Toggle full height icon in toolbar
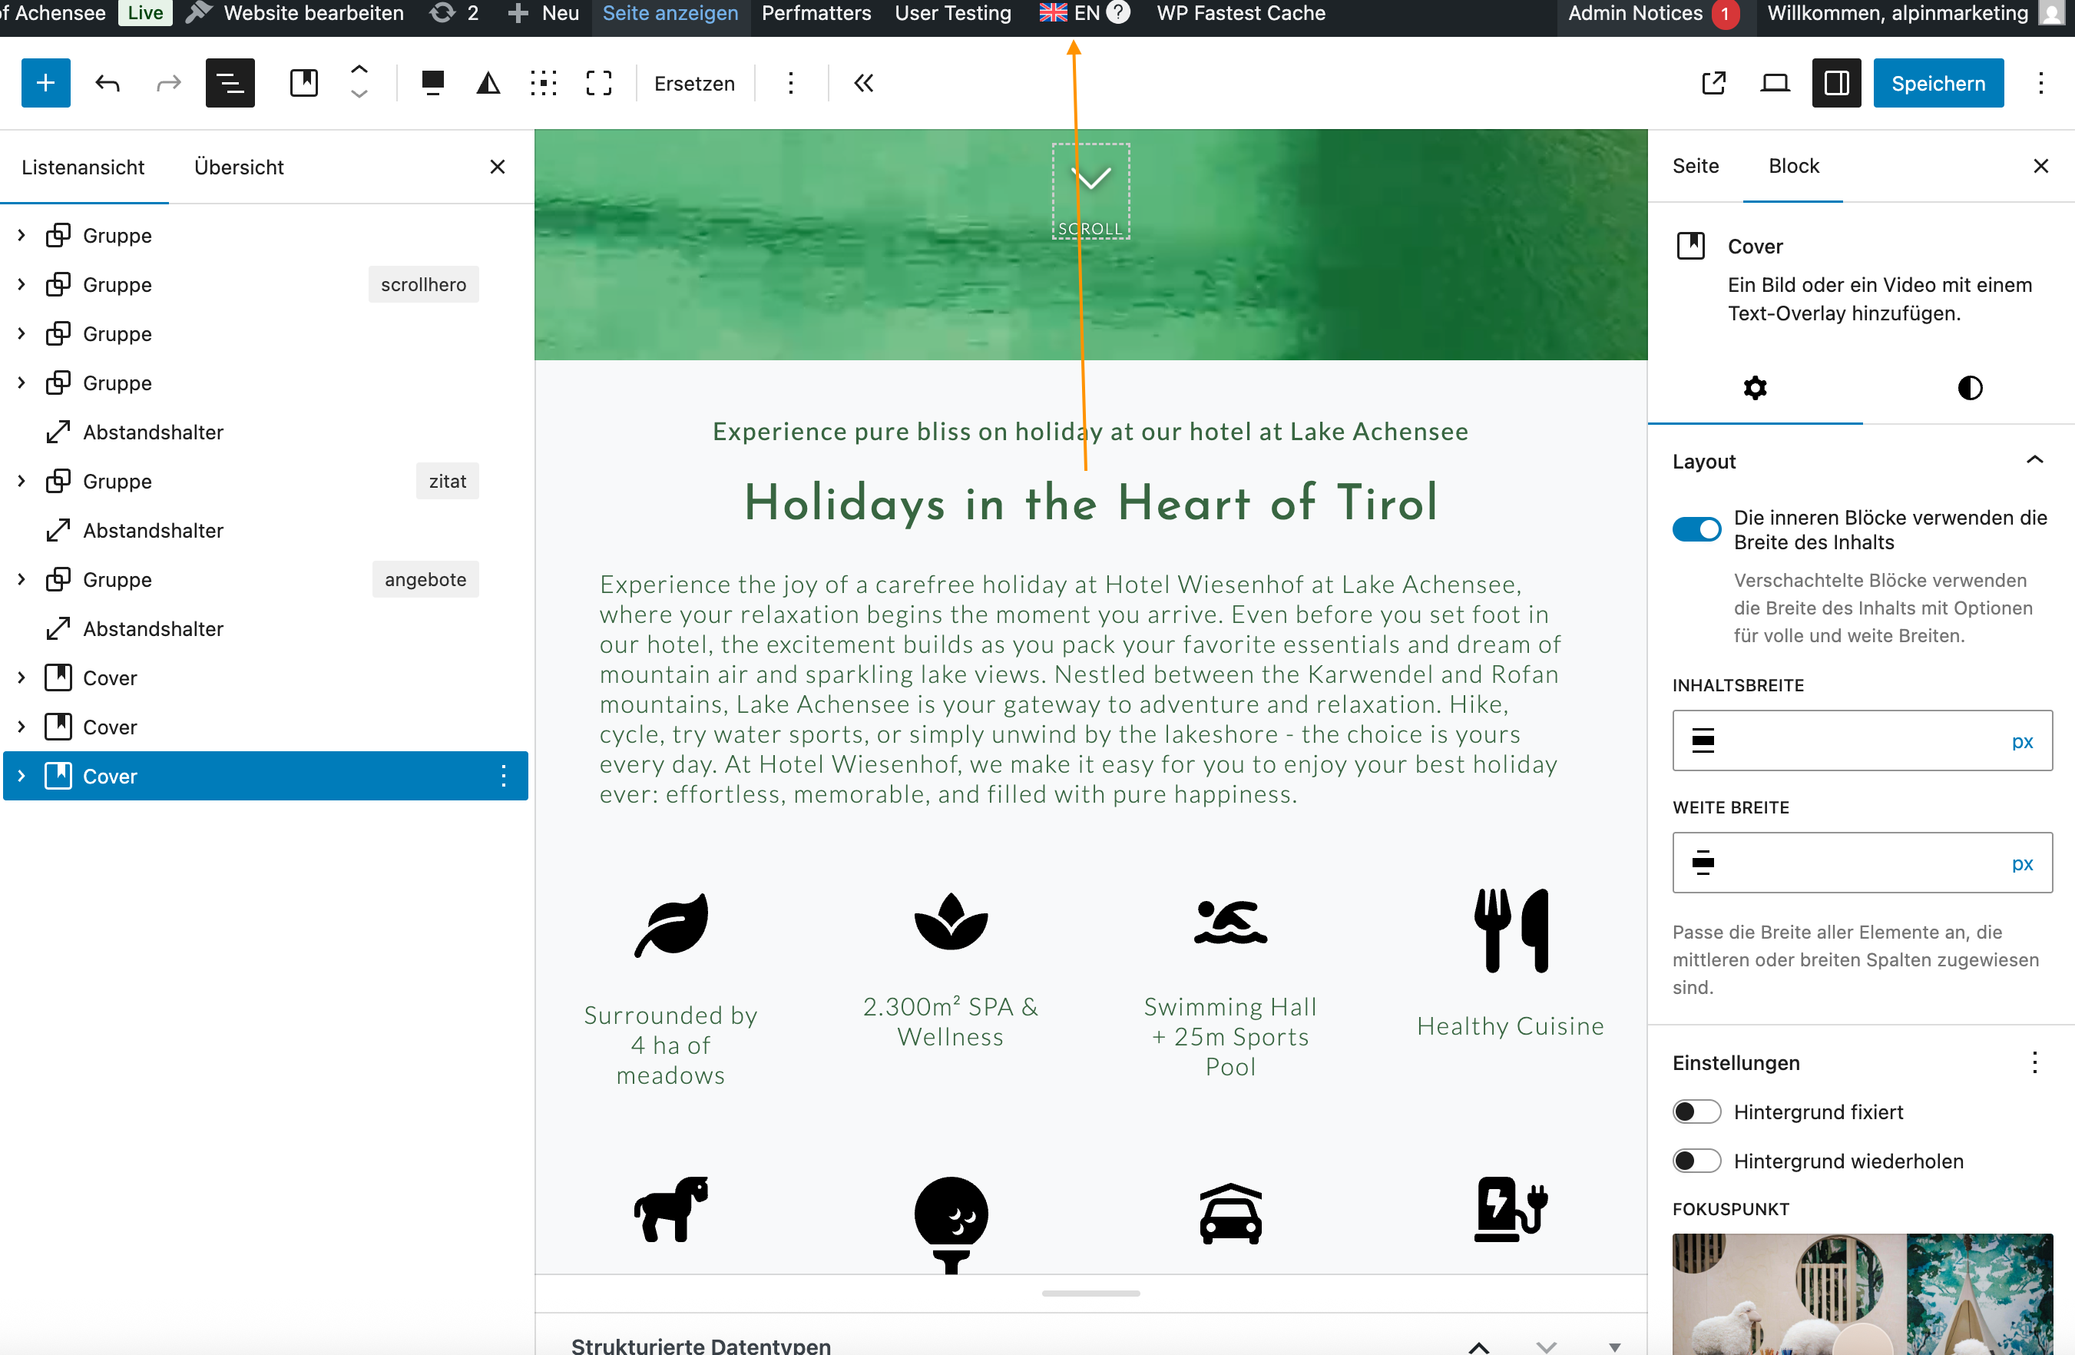This screenshot has width=2075, height=1355. [598, 83]
